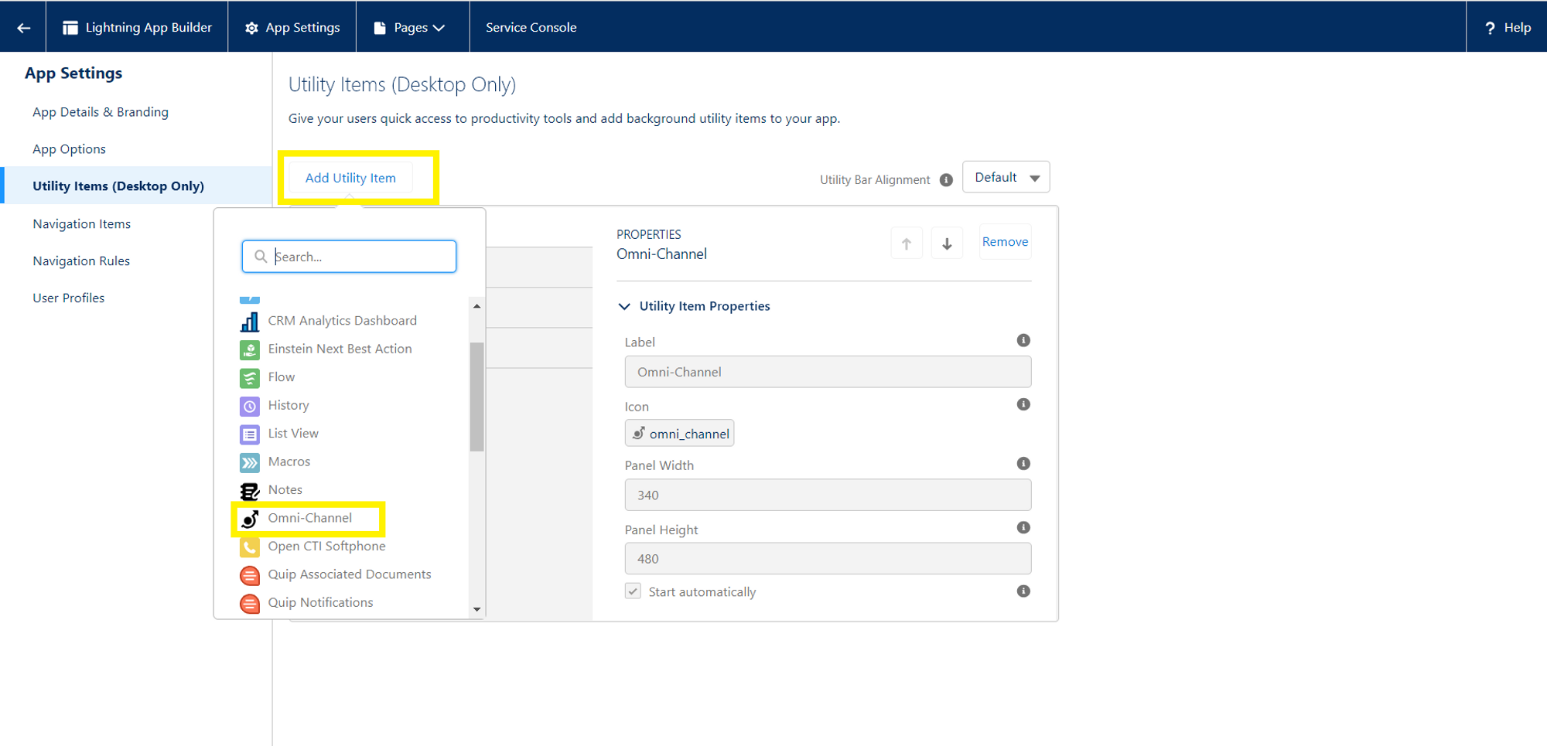Image resolution: width=1547 pixels, height=746 pixels.
Task: Click the History clock icon
Action: pyautogui.click(x=250, y=406)
